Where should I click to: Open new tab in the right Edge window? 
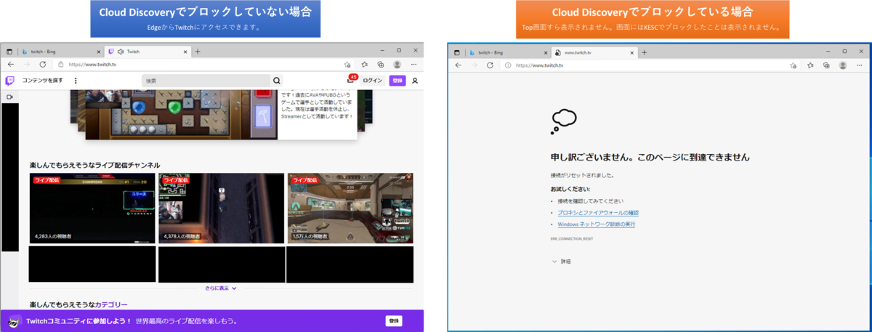tap(644, 52)
